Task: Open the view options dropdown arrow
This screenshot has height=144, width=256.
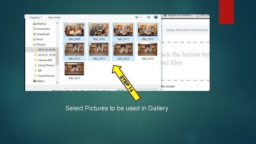Action: [141, 17]
